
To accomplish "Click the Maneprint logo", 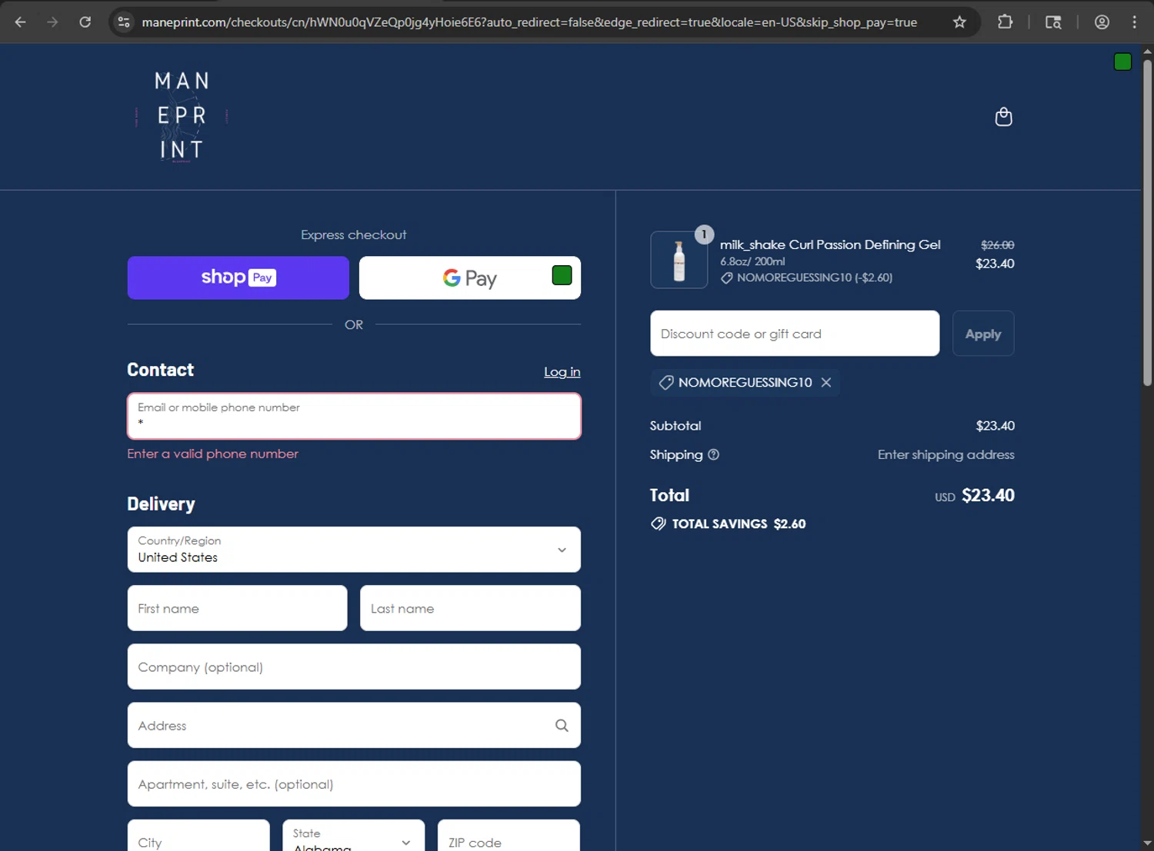I will [x=182, y=116].
